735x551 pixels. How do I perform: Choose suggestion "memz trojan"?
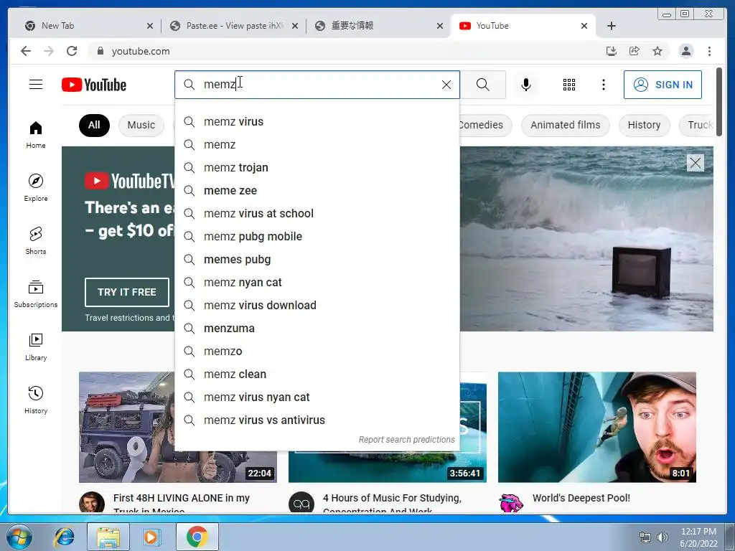tap(317, 168)
